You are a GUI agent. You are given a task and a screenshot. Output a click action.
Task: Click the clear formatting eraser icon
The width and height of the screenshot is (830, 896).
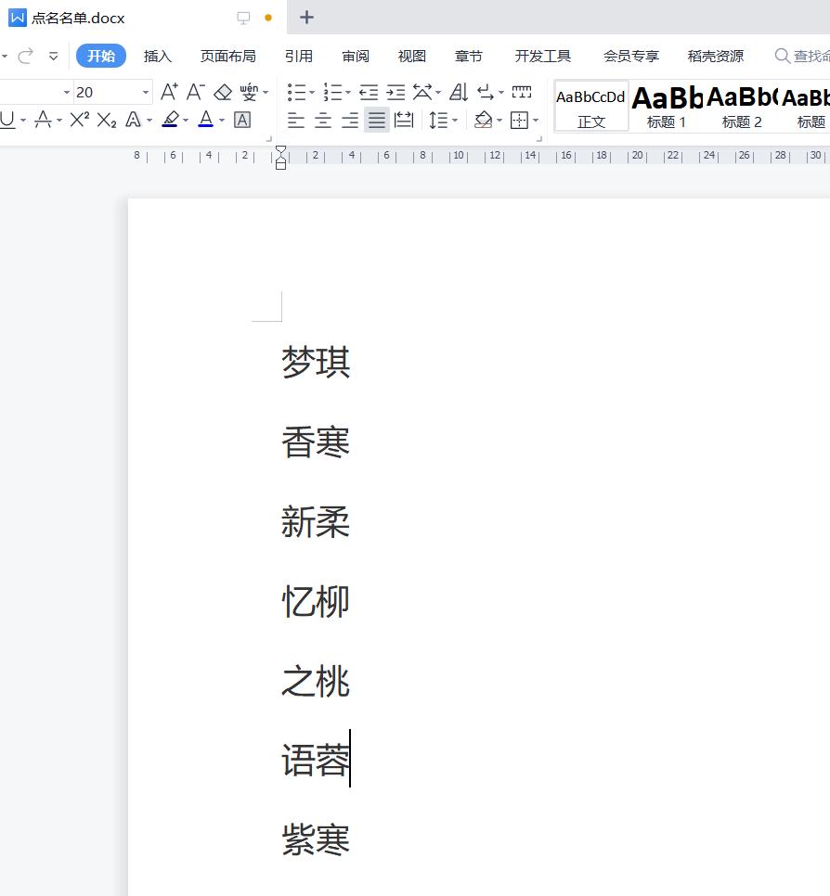(223, 92)
